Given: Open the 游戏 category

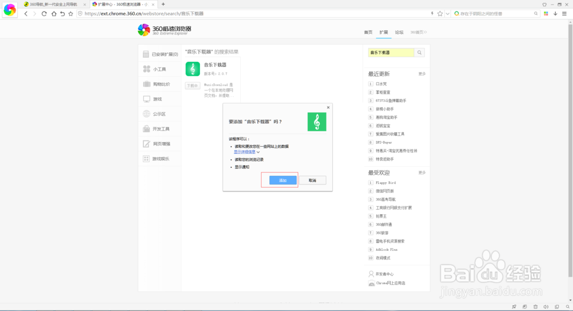Looking at the screenshot, I should (160, 99).
